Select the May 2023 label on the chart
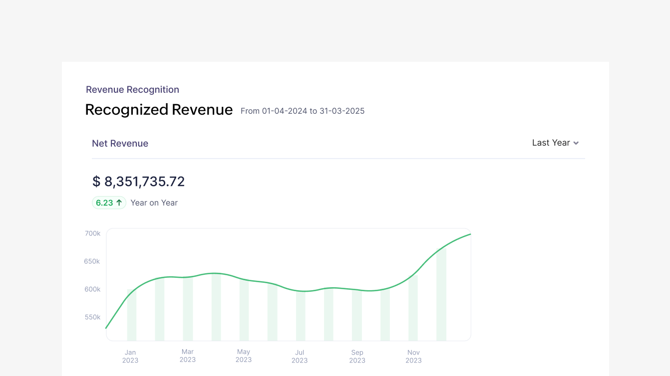The height and width of the screenshot is (376, 670). tap(243, 356)
